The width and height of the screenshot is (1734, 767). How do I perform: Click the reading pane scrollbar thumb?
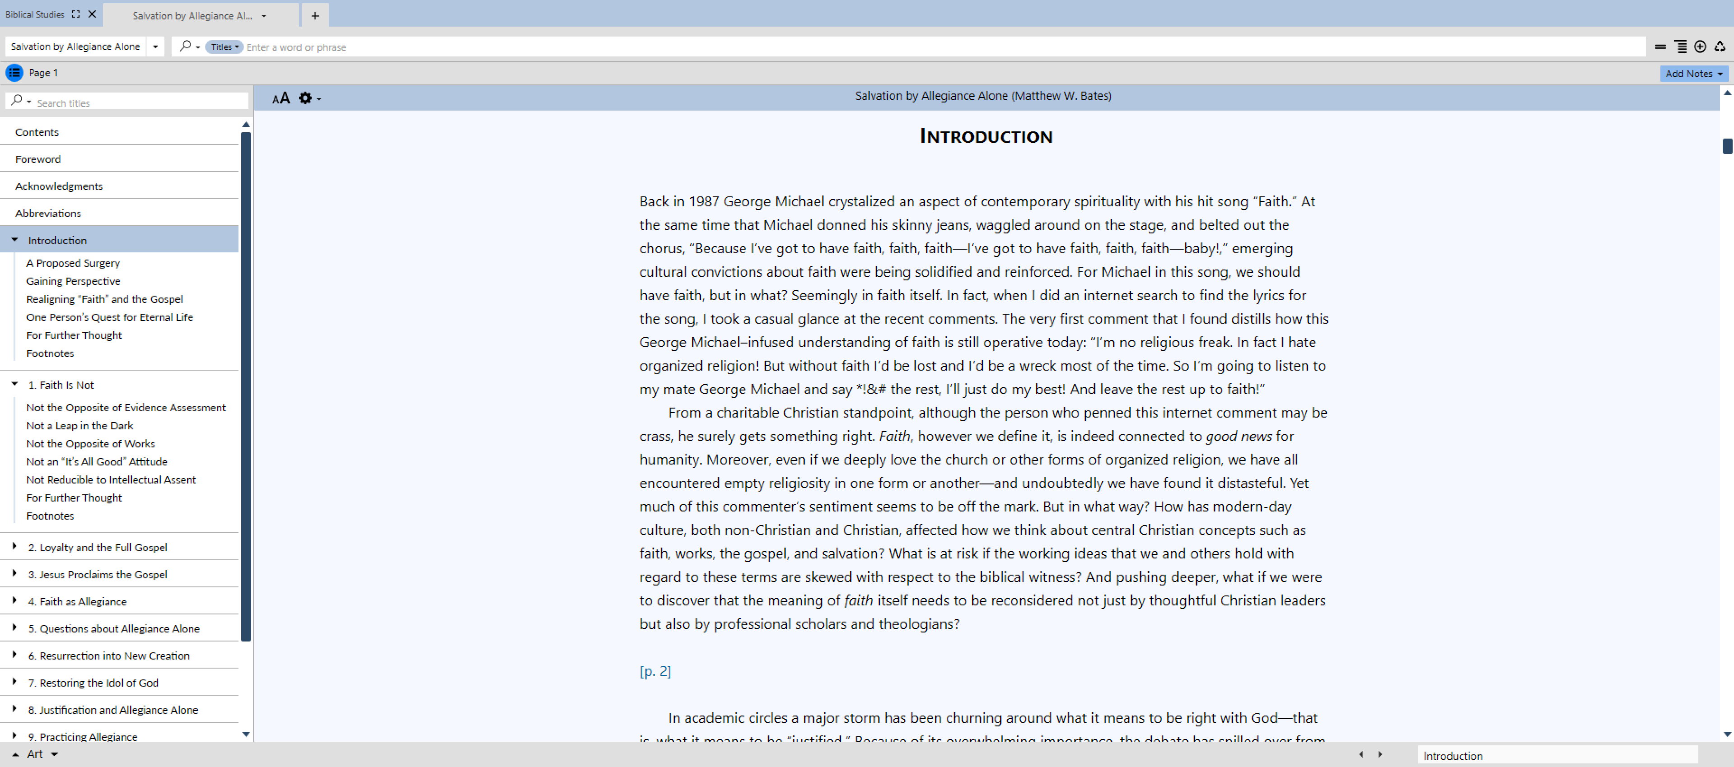pyautogui.click(x=1727, y=146)
